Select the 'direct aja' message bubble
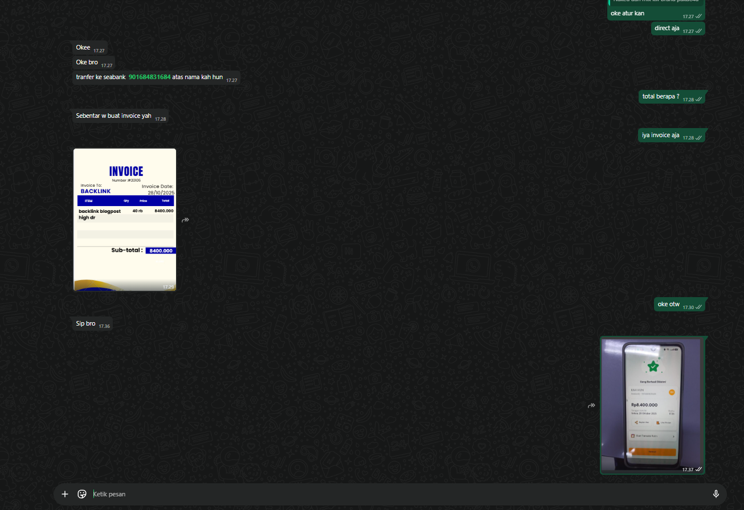 point(667,28)
